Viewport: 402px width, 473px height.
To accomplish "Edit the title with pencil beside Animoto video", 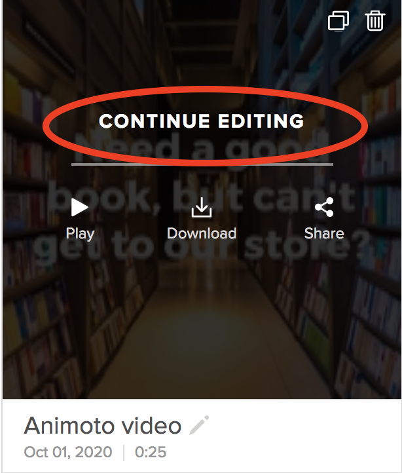I will pos(199,425).
